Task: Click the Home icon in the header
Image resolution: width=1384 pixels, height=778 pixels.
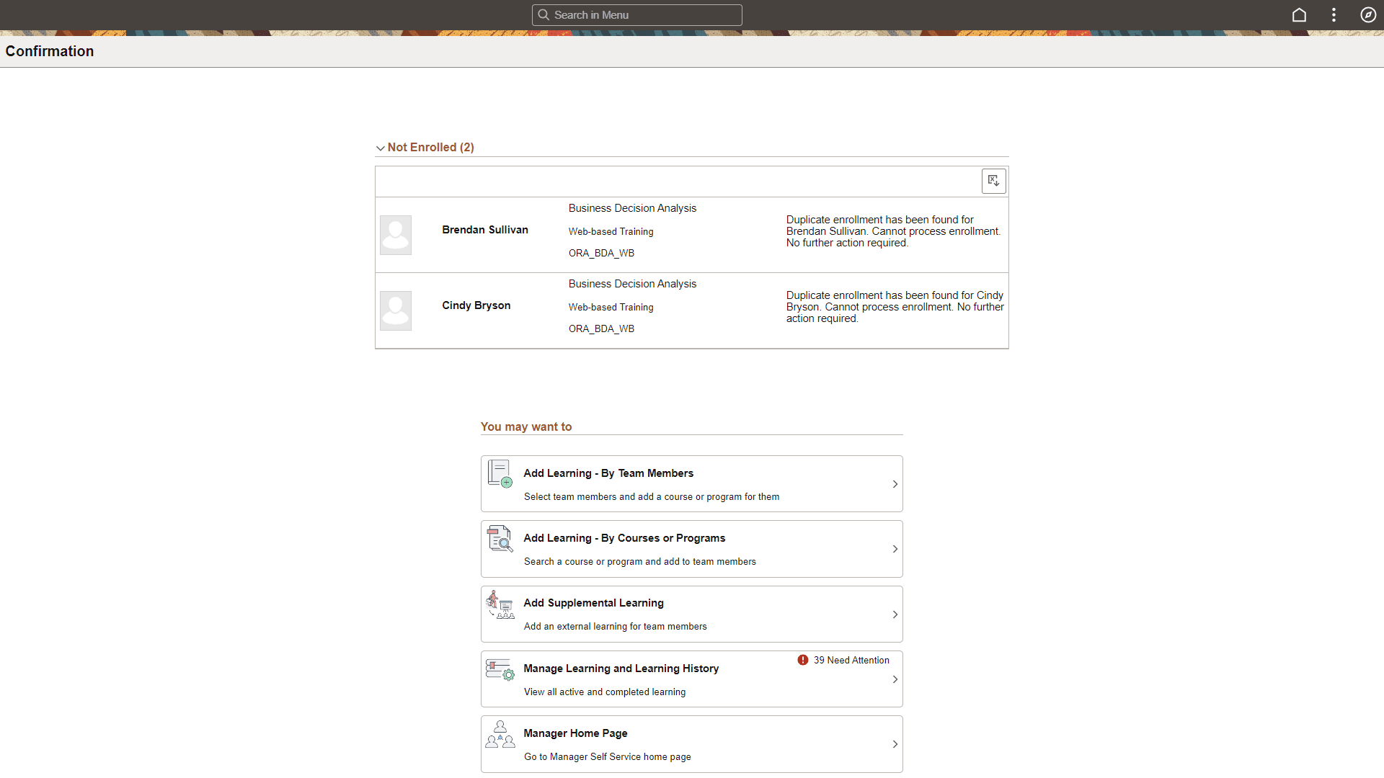Action: tap(1299, 14)
